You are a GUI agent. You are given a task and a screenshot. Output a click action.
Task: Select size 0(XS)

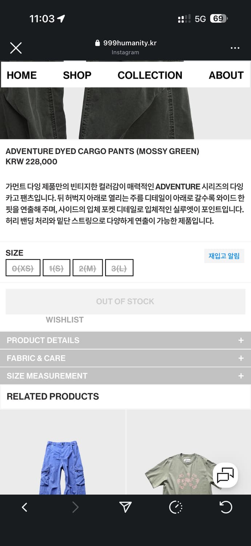pos(23,268)
